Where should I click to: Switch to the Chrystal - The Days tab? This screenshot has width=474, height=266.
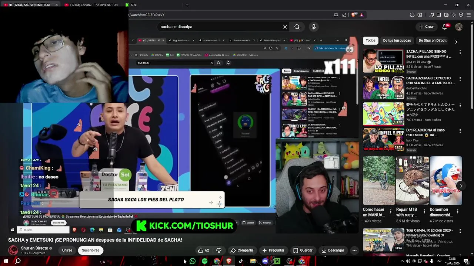click(91, 5)
